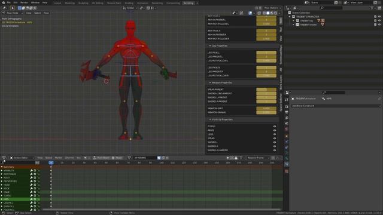Toggle LEGS visibility eye

coord(275,134)
